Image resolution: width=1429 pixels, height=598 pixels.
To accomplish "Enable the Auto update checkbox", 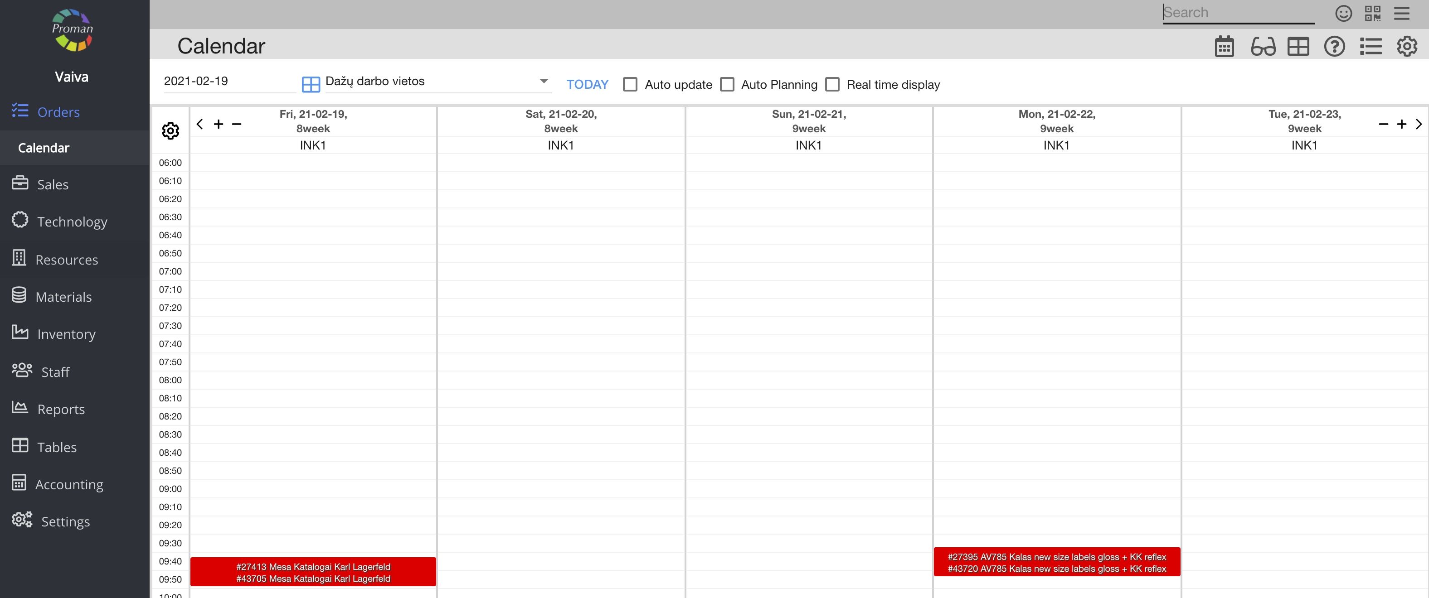I will click(630, 85).
